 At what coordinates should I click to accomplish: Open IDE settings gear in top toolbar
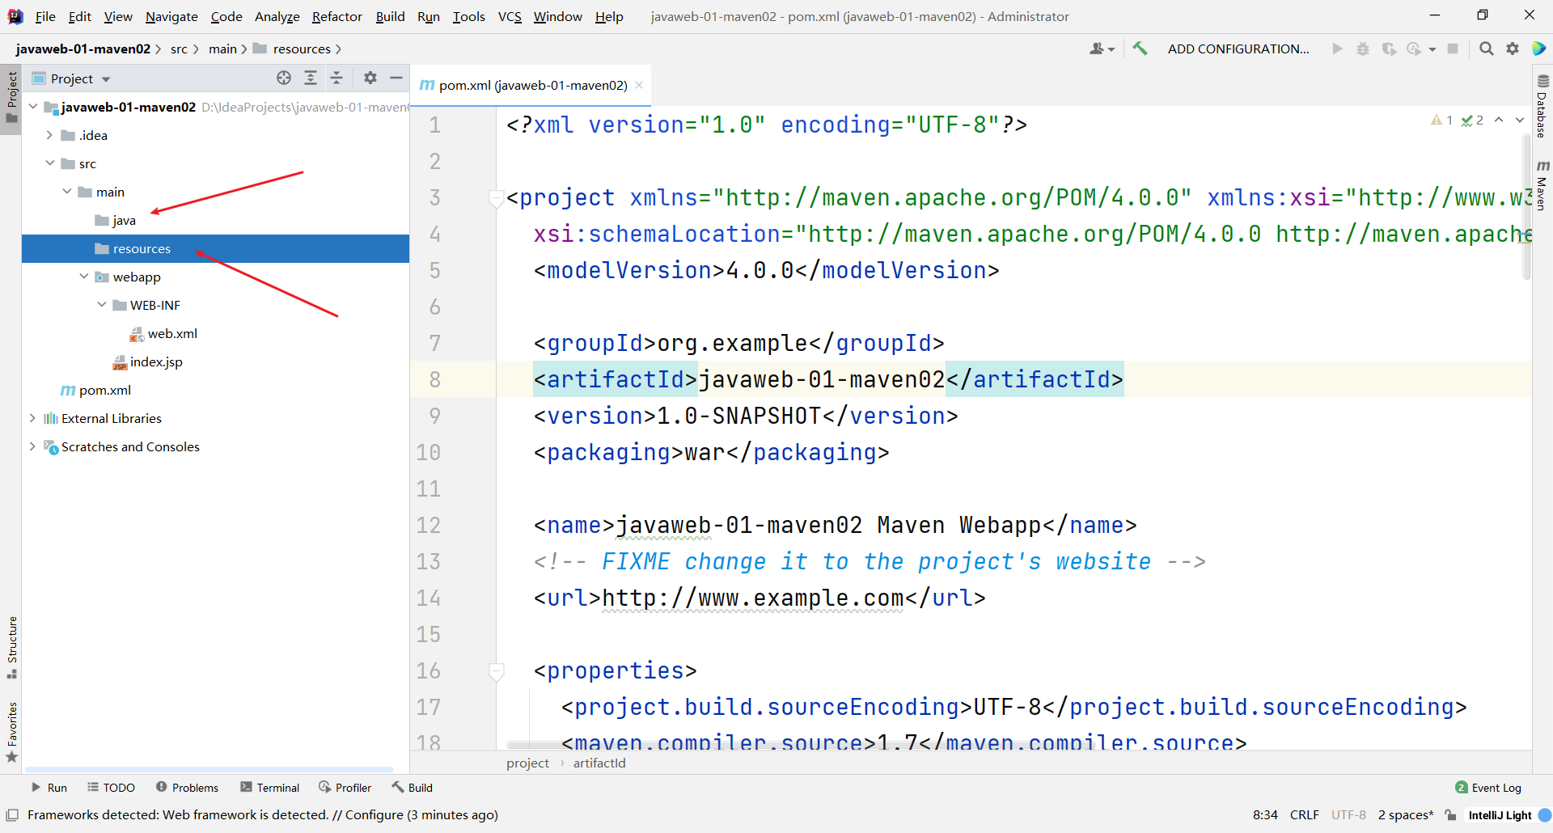click(1513, 49)
